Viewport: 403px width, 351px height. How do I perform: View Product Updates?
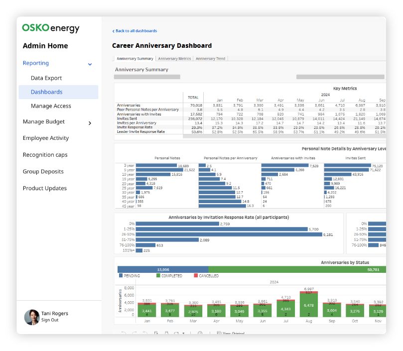45,188
